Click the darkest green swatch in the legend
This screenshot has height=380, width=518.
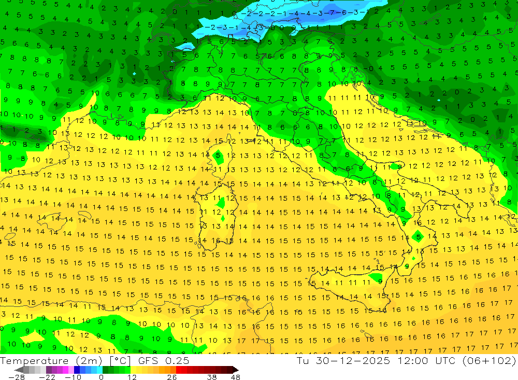[x=105, y=370]
